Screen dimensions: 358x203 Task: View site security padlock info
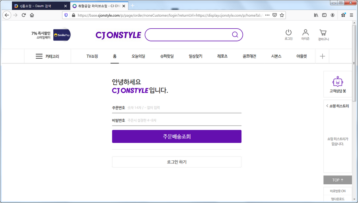click(x=73, y=15)
